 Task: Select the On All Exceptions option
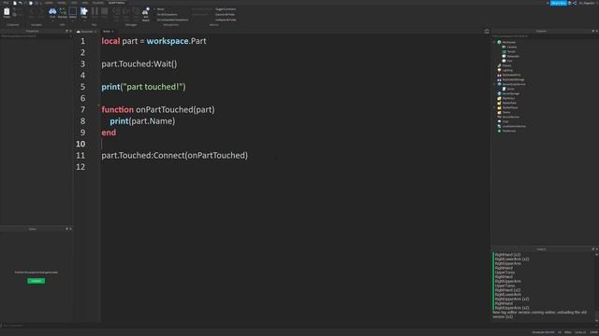point(168,15)
